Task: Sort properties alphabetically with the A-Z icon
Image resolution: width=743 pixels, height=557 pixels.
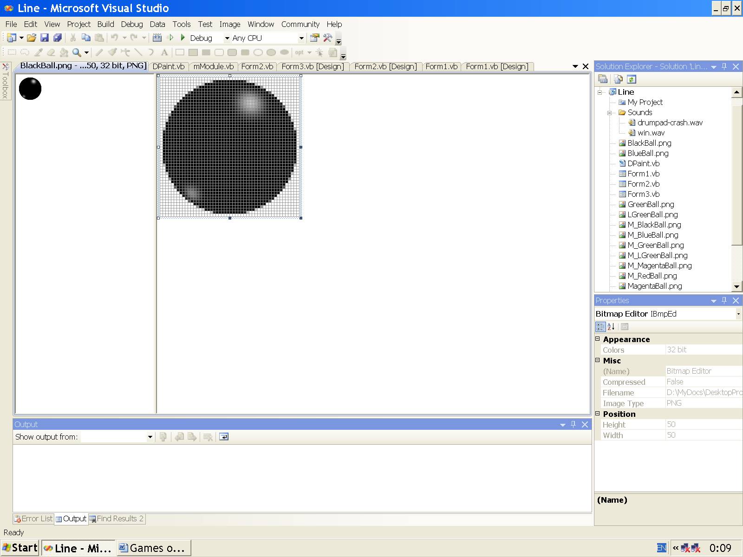Action: (611, 327)
